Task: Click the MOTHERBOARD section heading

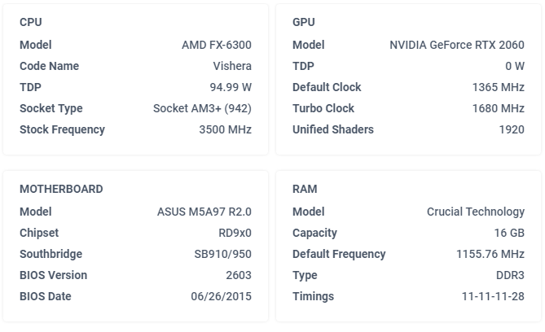Action: (x=61, y=189)
